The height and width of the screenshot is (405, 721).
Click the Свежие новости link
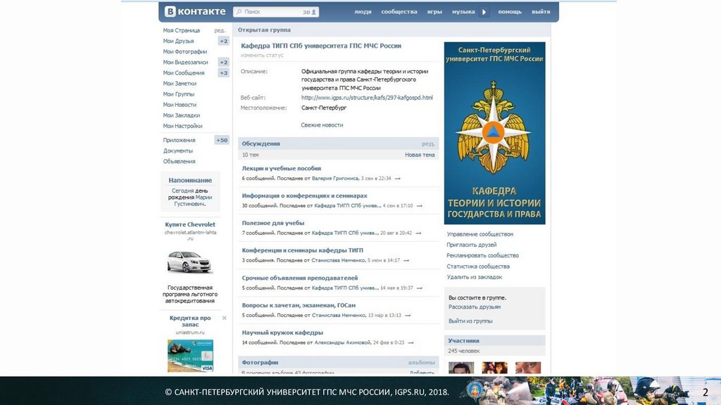click(x=322, y=125)
